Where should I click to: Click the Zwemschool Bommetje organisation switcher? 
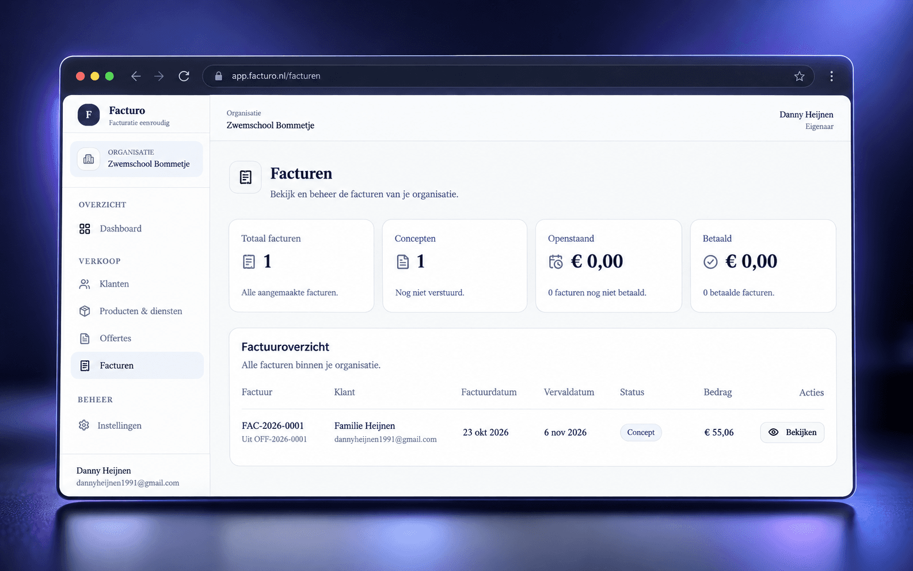[136, 159]
